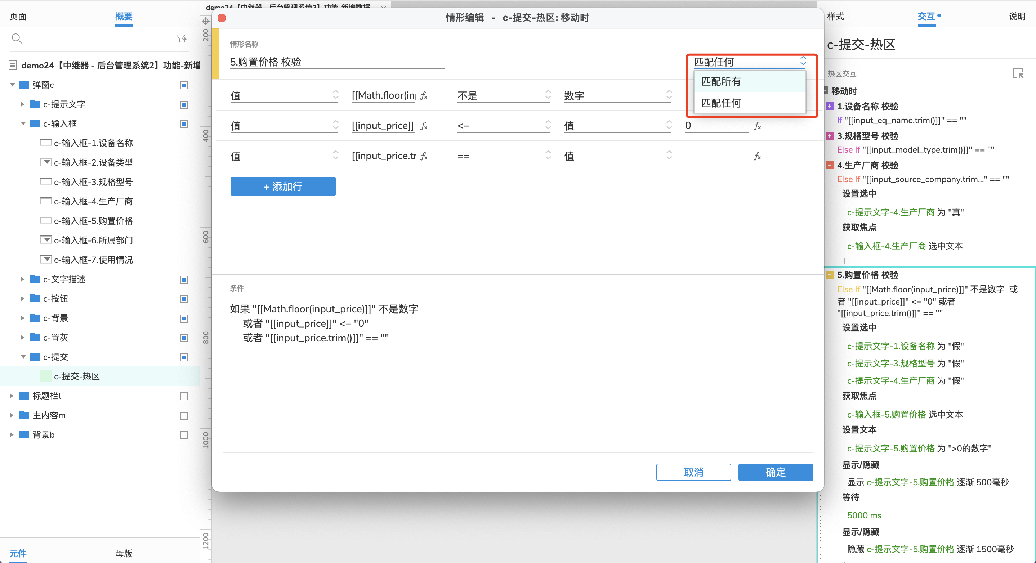Switch to the 样式 tab
The height and width of the screenshot is (563, 1036).
(x=836, y=17)
